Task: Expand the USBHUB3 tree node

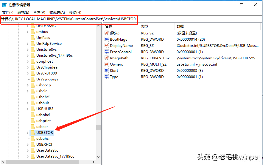Action: 28,109
